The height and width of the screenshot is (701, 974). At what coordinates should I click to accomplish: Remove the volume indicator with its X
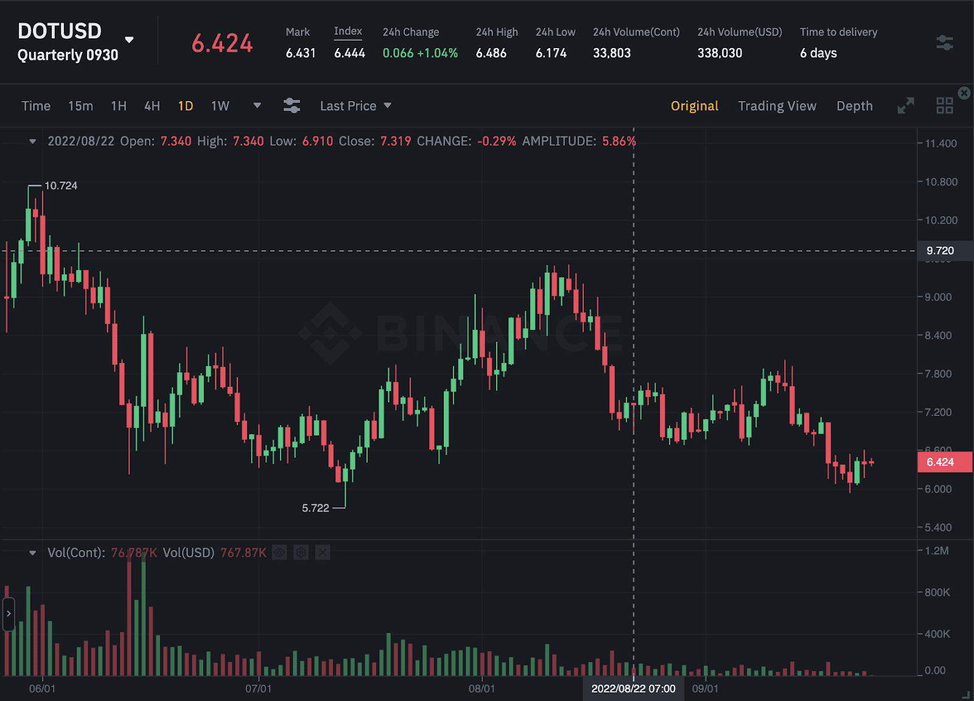pyautogui.click(x=323, y=552)
